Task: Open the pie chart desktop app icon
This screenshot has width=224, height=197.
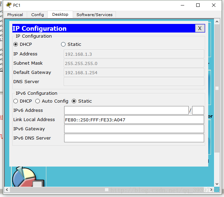Action: click(x=28, y=176)
